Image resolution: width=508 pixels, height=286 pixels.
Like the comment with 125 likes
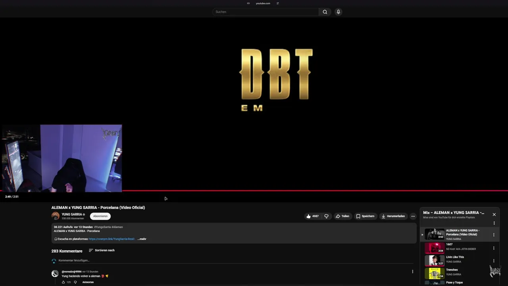pyautogui.click(x=63, y=282)
